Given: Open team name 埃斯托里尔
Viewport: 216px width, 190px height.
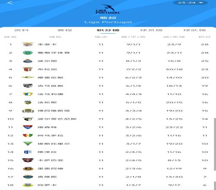Looking at the screenshot, I should point(54,144).
